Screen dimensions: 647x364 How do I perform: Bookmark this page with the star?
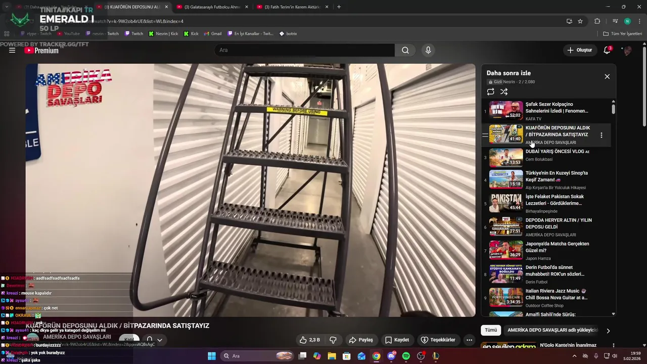[580, 21]
